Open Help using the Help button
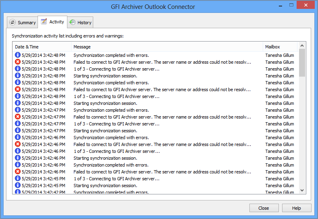The image size is (318, 219). pyautogui.click(x=297, y=208)
